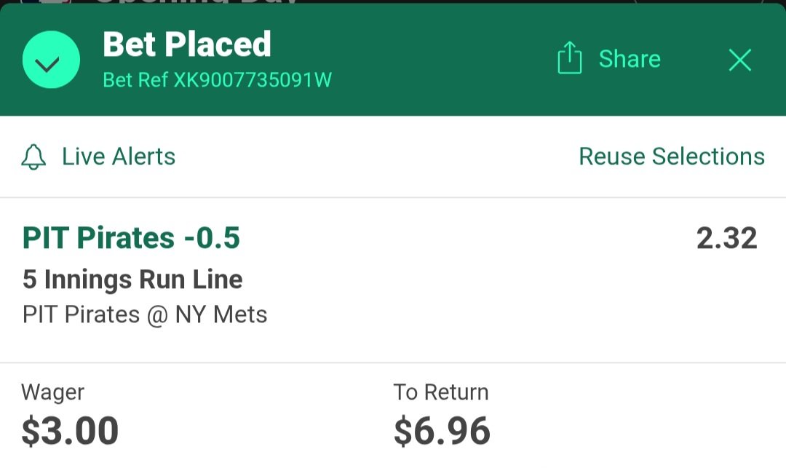Select the PIT Pirates -0.5 selection
Viewport: 786px width, 468px height.
point(131,238)
